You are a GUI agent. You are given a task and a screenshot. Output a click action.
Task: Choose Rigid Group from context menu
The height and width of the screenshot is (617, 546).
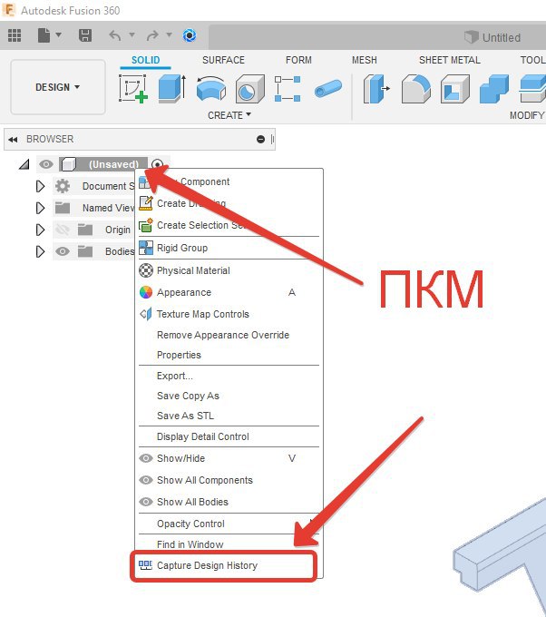229,248
